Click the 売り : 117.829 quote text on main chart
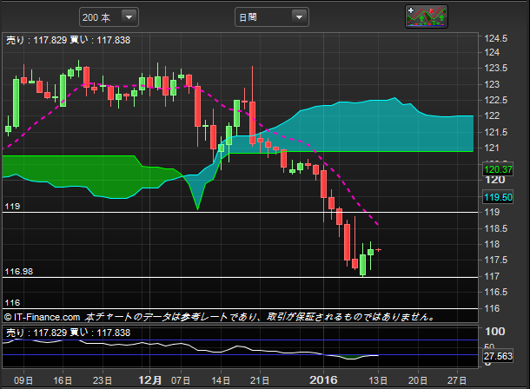Viewport: 530px width, 389px height. coord(36,40)
